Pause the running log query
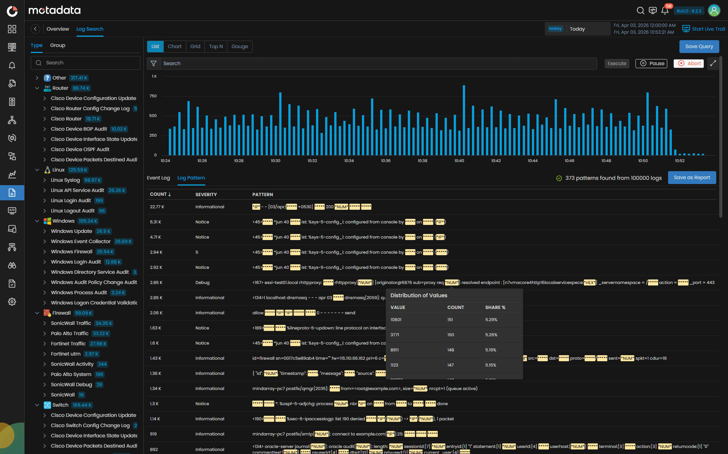 coord(651,63)
